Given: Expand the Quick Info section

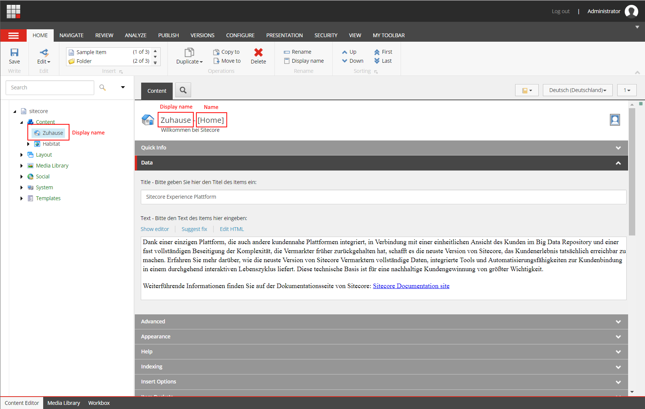Looking at the screenshot, I should 618,148.
